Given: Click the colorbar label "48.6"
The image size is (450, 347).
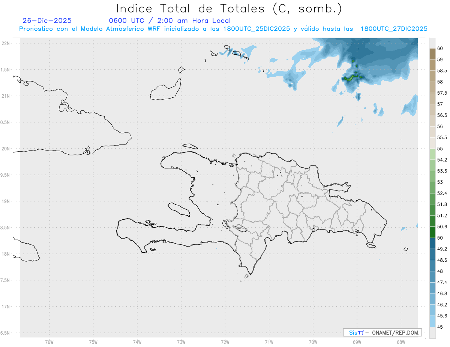Looking at the screenshot, I should click(x=442, y=260).
